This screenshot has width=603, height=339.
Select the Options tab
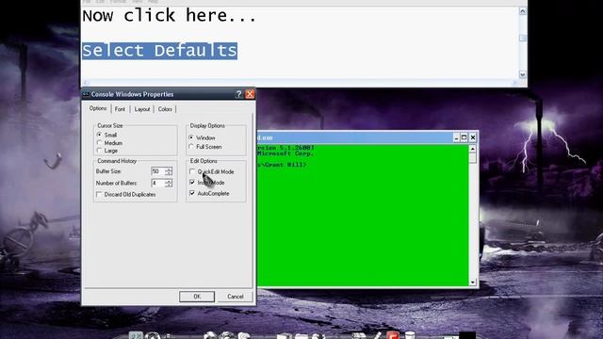click(98, 108)
